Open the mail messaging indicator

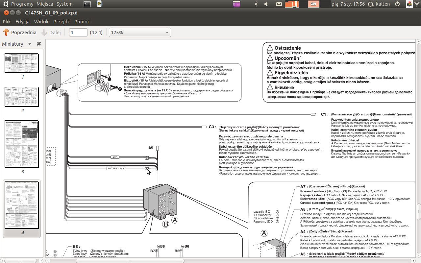pyautogui.click(x=279, y=4)
